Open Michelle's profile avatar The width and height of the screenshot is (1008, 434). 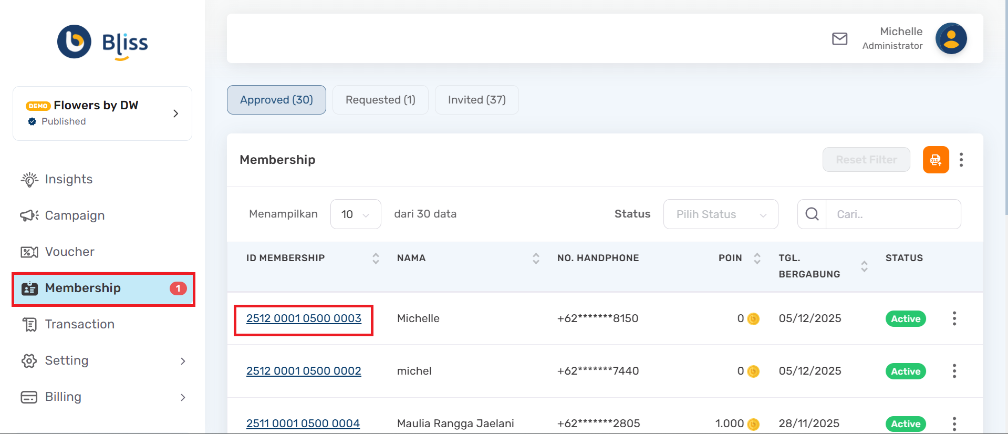tap(951, 39)
